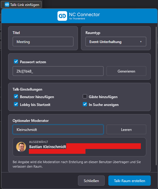Click Bastian Kleinschmidt's avatar photo
Viewport: 158px width, 189px height.
click(21, 147)
